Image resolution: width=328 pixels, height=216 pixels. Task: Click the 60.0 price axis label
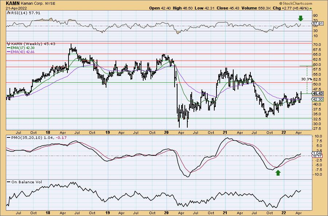point(317,64)
